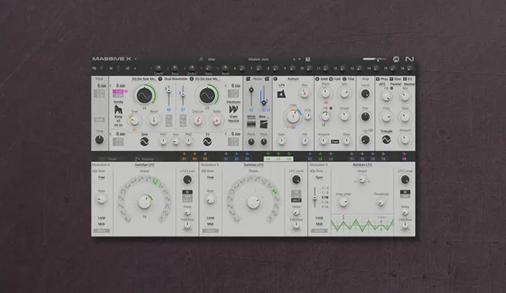The image size is (506, 293).
Task: Click the Native Instruments logo
Action: click(410, 59)
